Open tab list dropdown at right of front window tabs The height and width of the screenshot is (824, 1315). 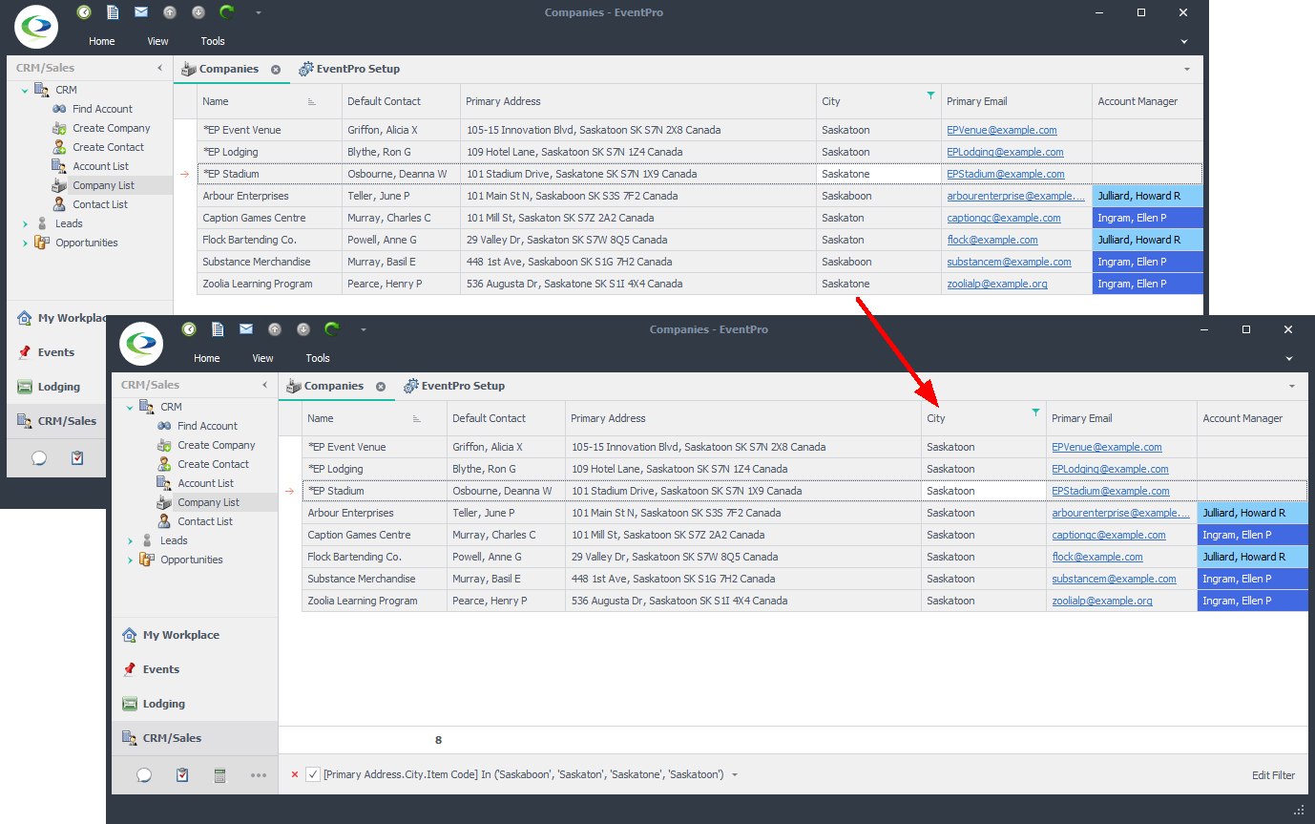pos(1292,387)
